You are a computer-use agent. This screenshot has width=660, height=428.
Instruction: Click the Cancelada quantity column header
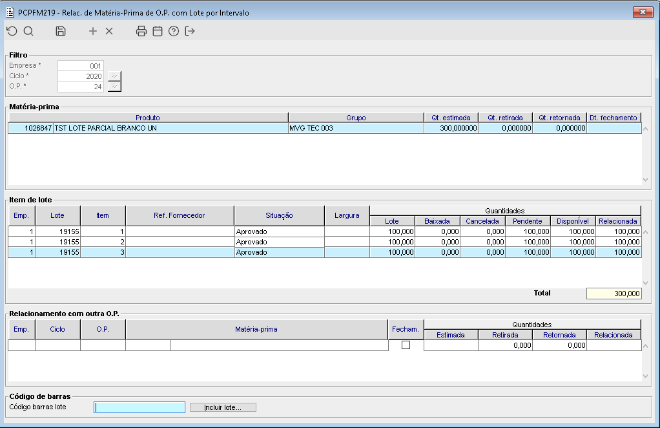[482, 221]
